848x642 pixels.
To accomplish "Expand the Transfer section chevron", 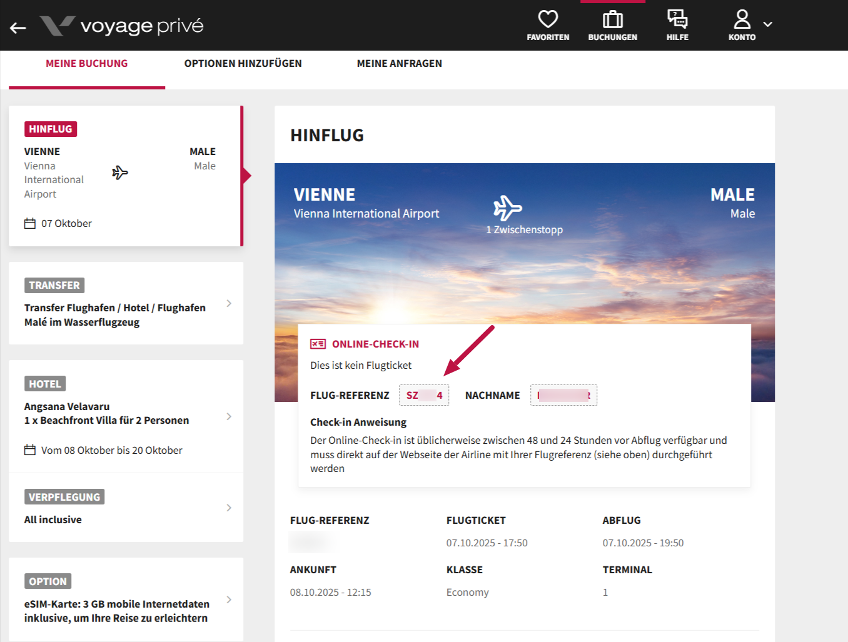I will [229, 303].
